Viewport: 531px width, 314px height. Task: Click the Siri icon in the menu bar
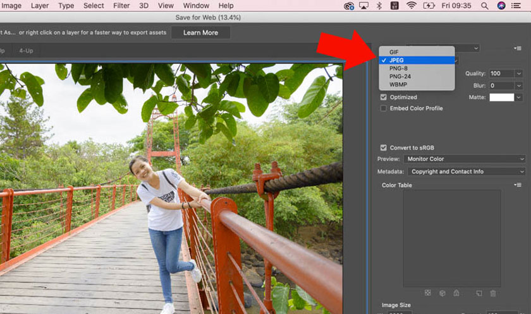click(x=501, y=6)
